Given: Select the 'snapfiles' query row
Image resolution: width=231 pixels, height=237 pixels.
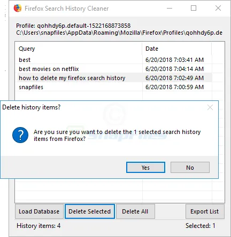Looking at the screenshot, I should [114, 87].
